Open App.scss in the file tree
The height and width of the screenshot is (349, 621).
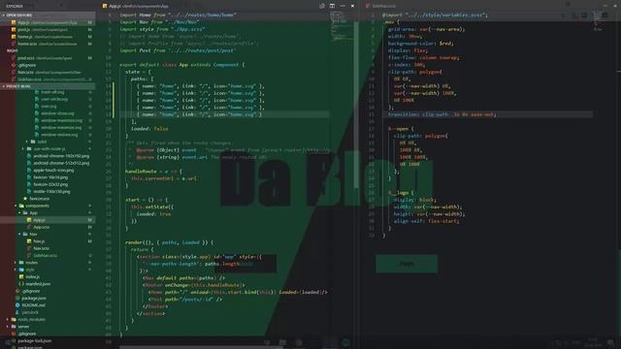click(x=41, y=227)
